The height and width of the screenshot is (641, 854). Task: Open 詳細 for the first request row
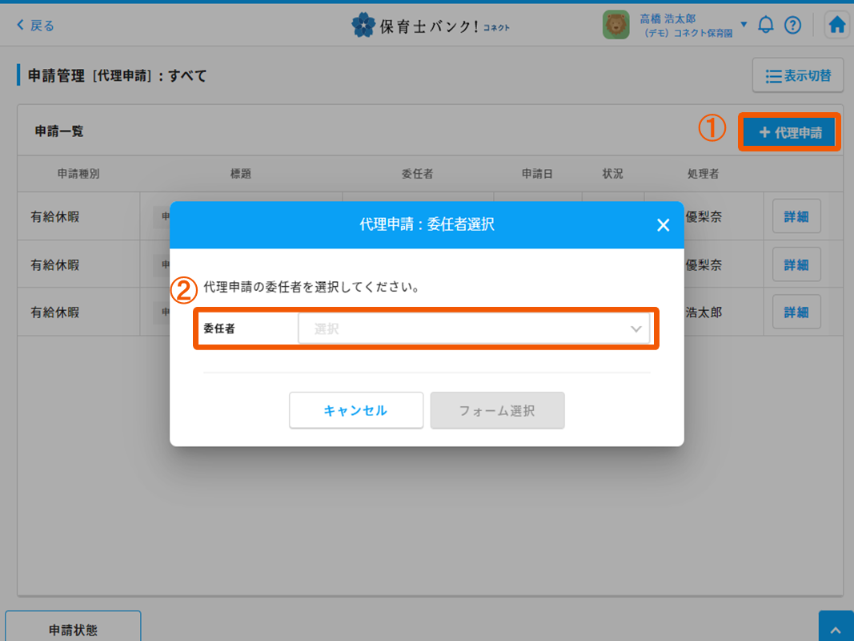pos(796,216)
